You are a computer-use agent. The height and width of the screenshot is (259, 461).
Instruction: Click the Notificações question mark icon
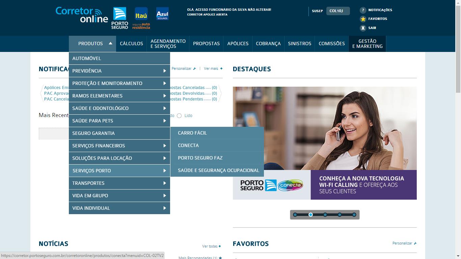tap(363, 10)
